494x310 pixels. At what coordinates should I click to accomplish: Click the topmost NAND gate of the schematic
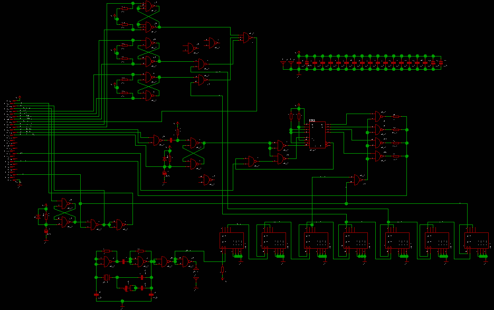pyautogui.click(x=148, y=6)
